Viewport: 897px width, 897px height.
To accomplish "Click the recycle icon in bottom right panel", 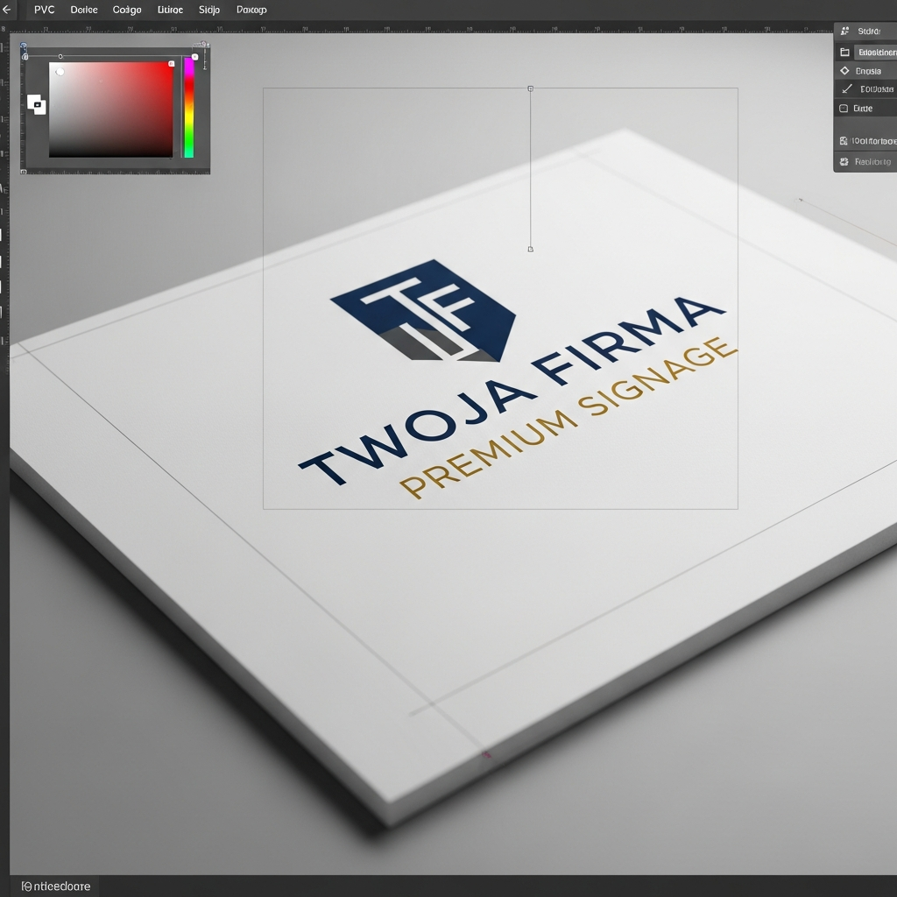I will click(x=844, y=161).
